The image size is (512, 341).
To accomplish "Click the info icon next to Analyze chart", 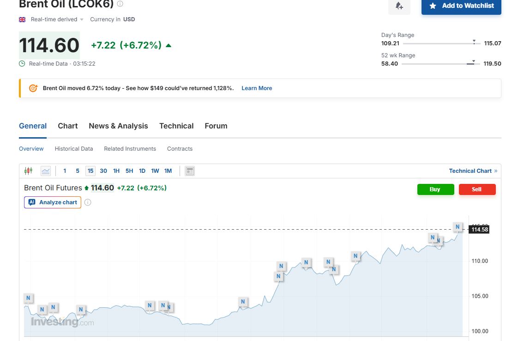I will pyautogui.click(x=88, y=202).
